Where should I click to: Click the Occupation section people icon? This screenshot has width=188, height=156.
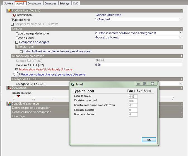[x=9, y=88]
